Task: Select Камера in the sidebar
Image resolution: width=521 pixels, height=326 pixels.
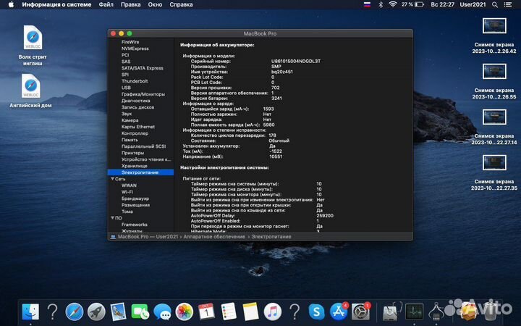Action: click(130, 120)
